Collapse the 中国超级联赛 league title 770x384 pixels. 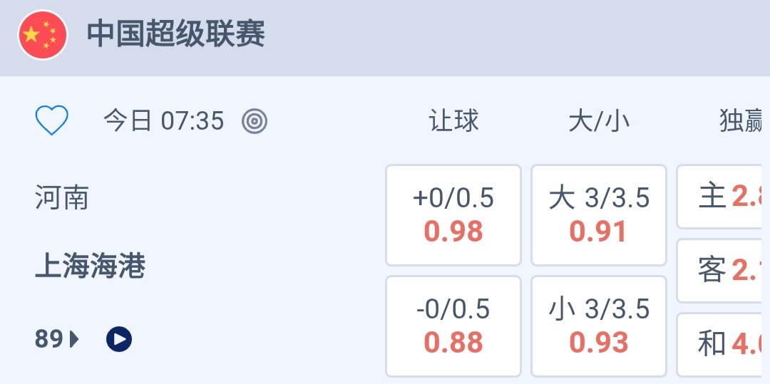click(176, 35)
